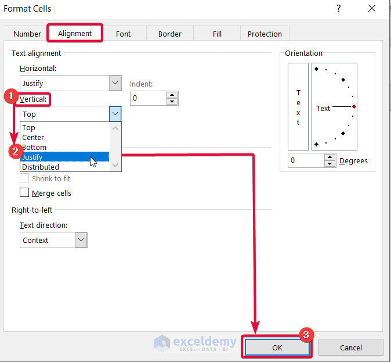
Task: Choose Center in the Vertical list
Action: (64, 137)
